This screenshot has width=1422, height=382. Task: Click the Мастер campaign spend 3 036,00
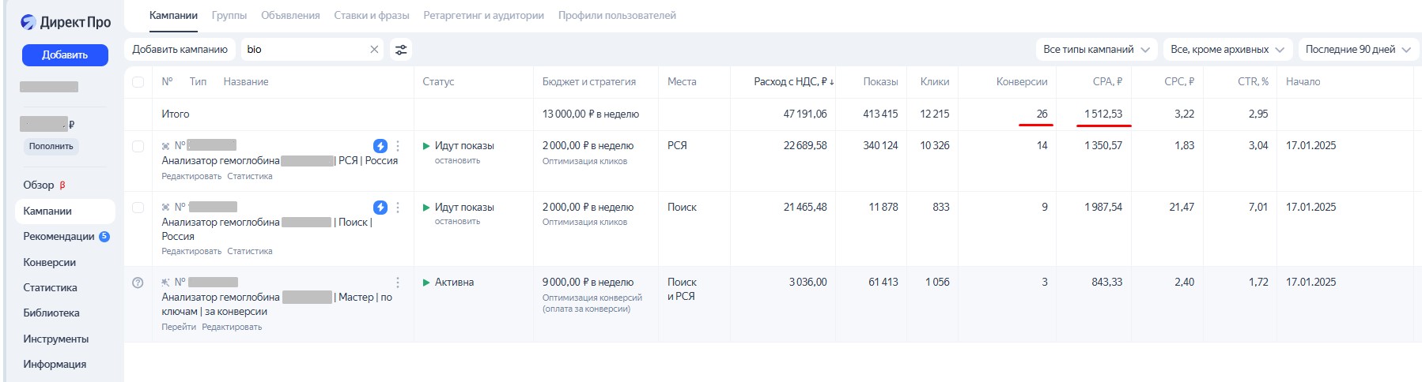[x=807, y=282]
